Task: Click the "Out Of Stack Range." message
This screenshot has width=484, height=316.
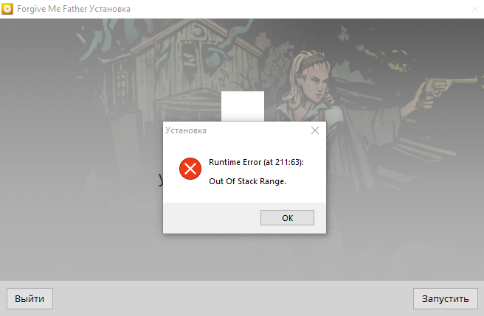Action: click(248, 181)
